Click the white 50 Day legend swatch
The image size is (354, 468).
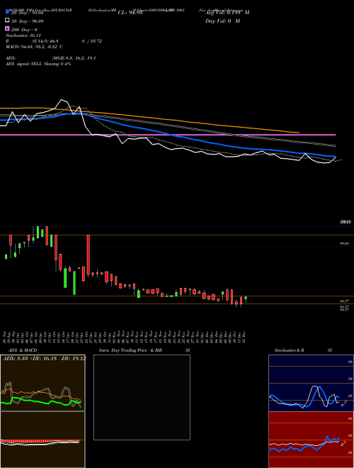[7, 21]
